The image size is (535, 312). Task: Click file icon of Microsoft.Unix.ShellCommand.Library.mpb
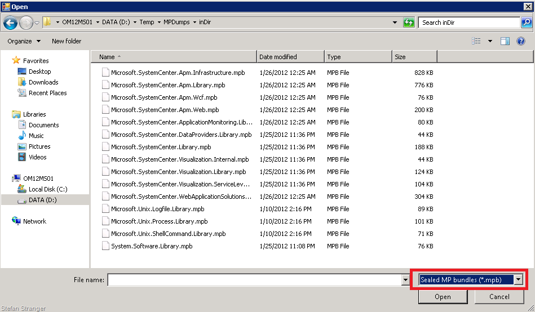point(105,234)
